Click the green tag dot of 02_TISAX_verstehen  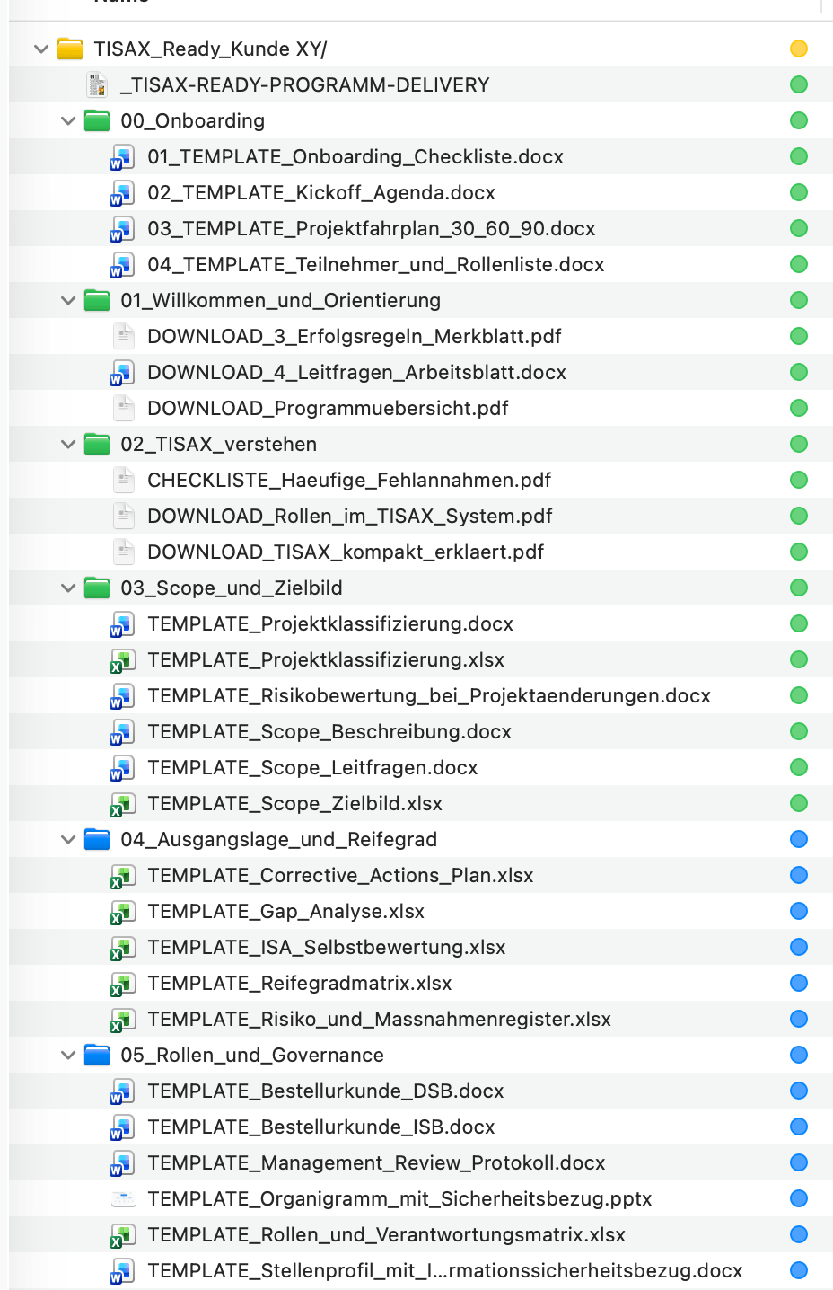[x=798, y=444]
